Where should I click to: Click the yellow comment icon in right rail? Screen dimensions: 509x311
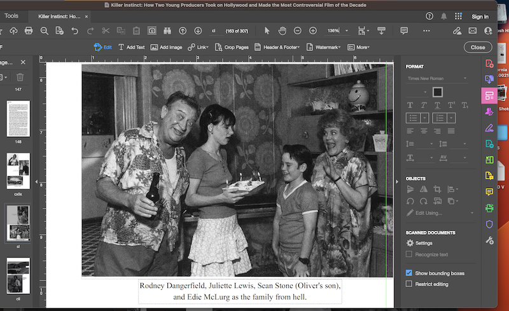click(489, 192)
